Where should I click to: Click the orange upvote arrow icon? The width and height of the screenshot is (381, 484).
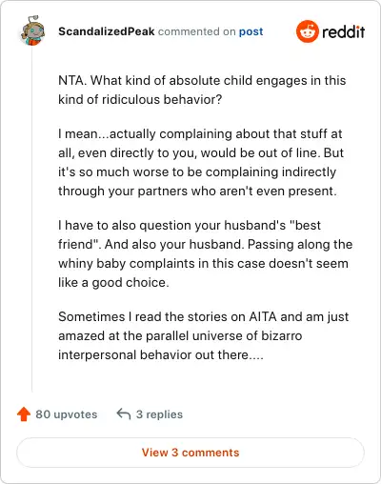tap(24, 414)
